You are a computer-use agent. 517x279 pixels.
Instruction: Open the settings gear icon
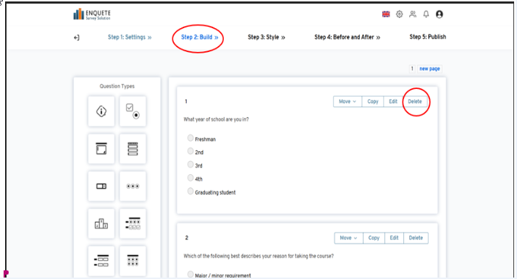[399, 14]
